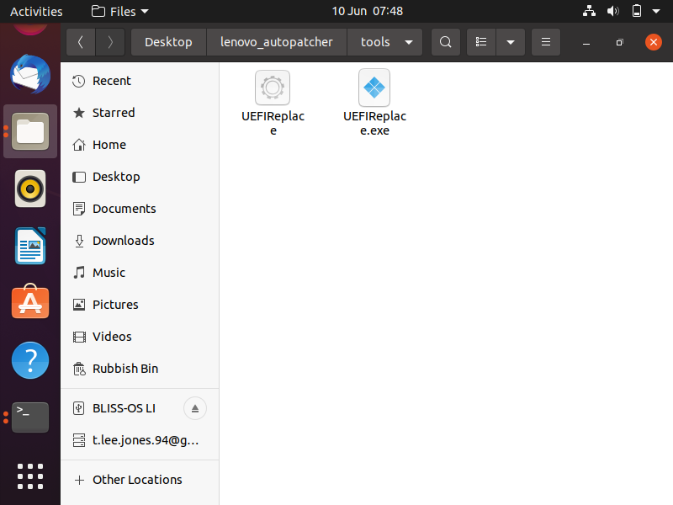Click the Rubbish Bin trash icon
The width and height of the screenshot is (673, 505).
click(79, 369)
